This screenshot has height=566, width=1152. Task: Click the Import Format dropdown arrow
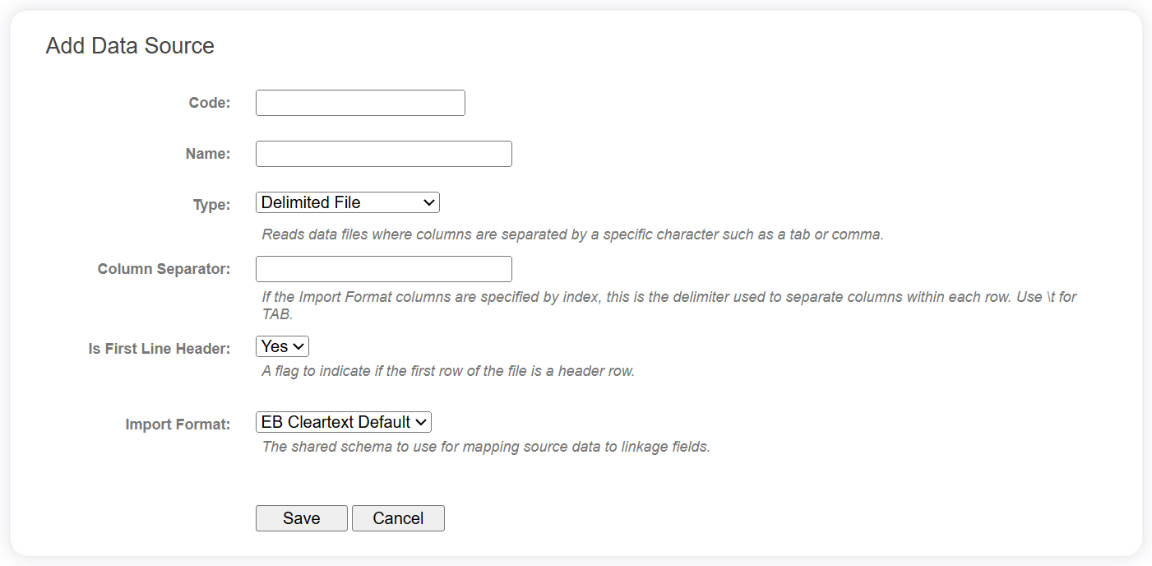(x=419, y=421)
